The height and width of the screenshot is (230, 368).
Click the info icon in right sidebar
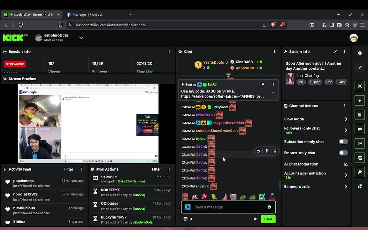click(x=360, y=53)
